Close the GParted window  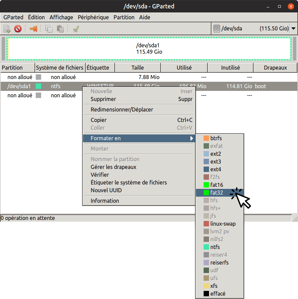click(291, 6)
